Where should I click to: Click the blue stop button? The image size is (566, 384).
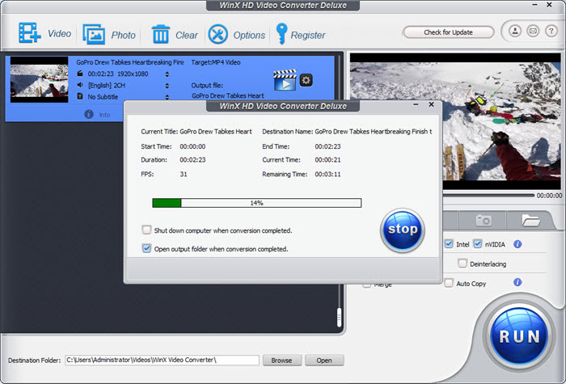coord(403,230)
